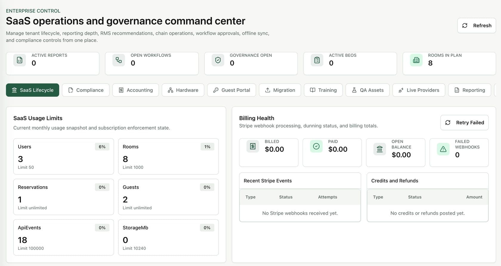This screenshot has width=501, height=266.
Task: Click the Billing Health heading
Action: (x=257, y=118)
